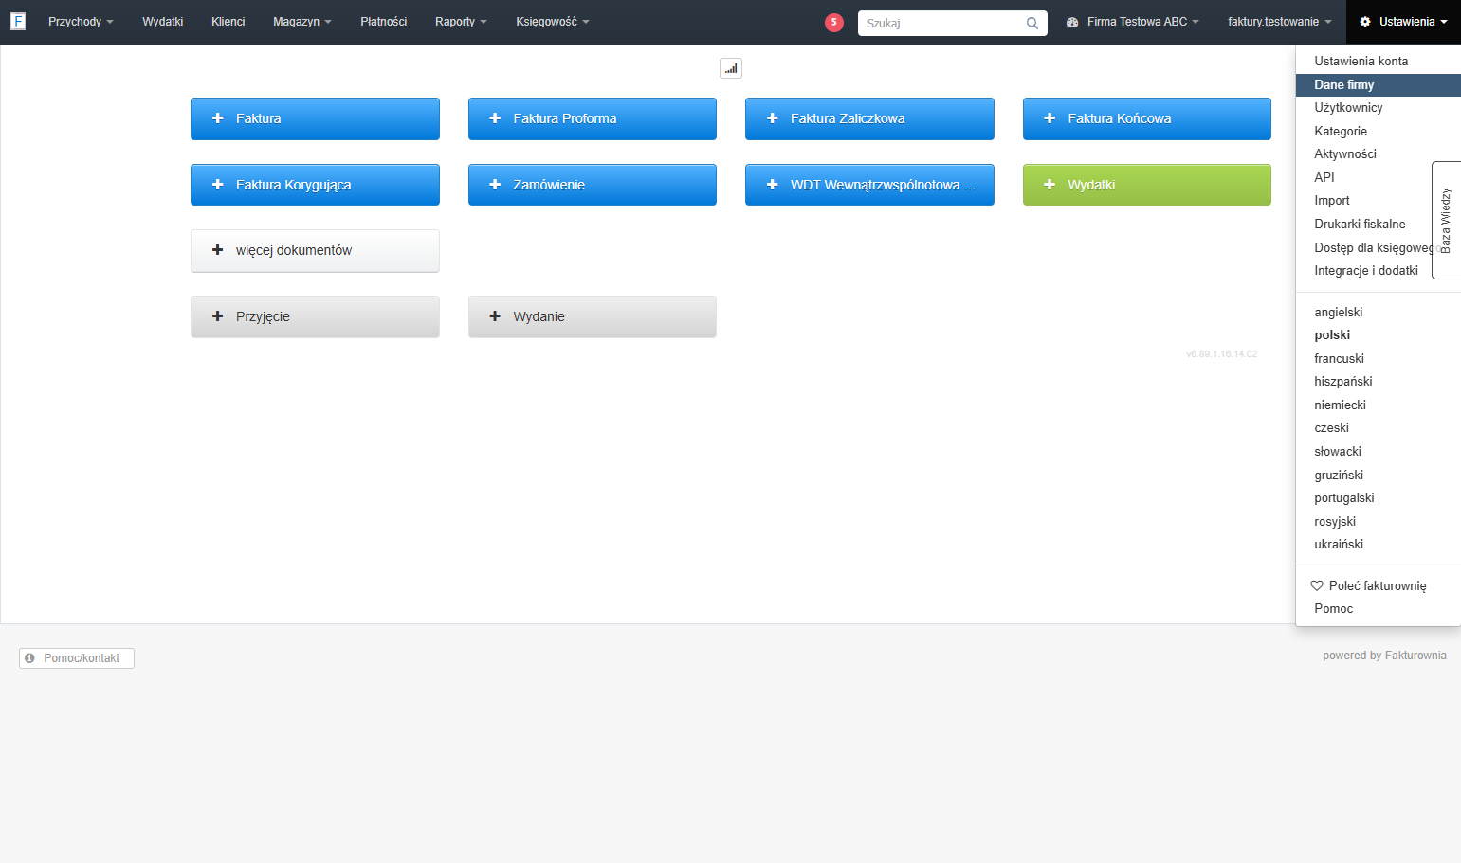This screenshot has width=1461, height=863.
Task: Add a Faktura Zaliczkowa
Action: pyautogui.click(x=869, y=118)
